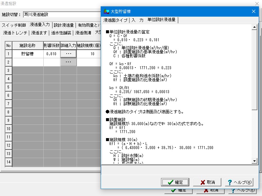Click the 取消 button of background 浸透施設 window
Screen dimensions: 262x196
[211, 191]
